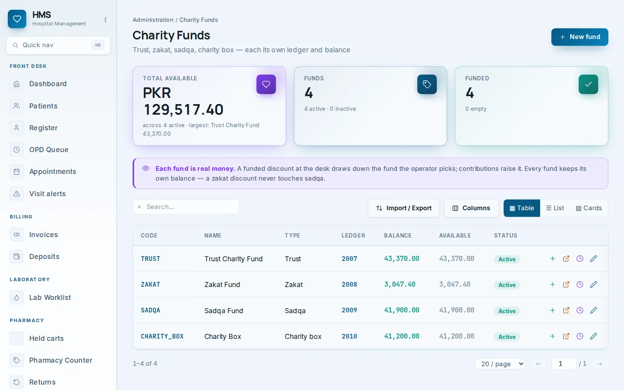
Task: View history clock icon for Sadqa Fund
Action: tap(580, 310)
